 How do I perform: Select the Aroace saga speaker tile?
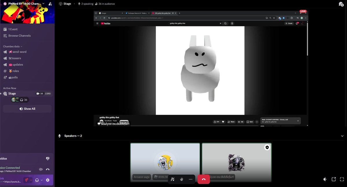pyautogui.click(x=165, y=162)
